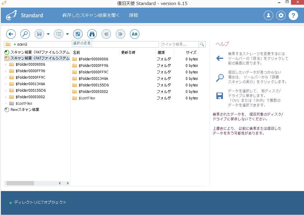Select $Folder000E0002 in left tree
The image size is (304, 215).
[27, 97]
